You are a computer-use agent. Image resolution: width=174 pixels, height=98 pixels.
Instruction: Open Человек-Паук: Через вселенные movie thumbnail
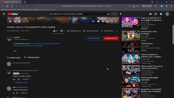(131, 36)
